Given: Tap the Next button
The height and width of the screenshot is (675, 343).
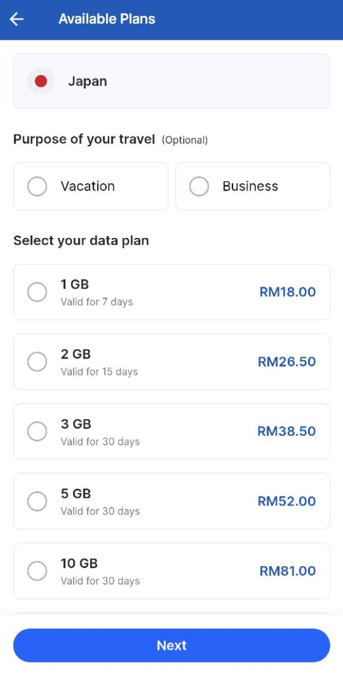Looking at the screenshot, I should click(171, 645).
